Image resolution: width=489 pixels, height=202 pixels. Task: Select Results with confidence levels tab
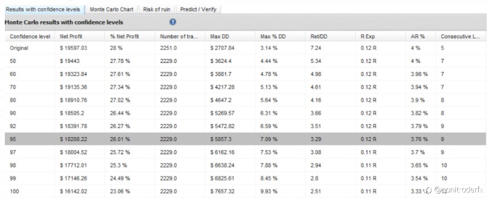(43, 9)
